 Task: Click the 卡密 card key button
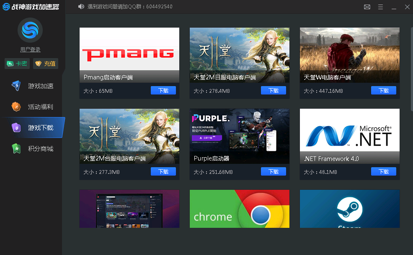tap(17, 64)
